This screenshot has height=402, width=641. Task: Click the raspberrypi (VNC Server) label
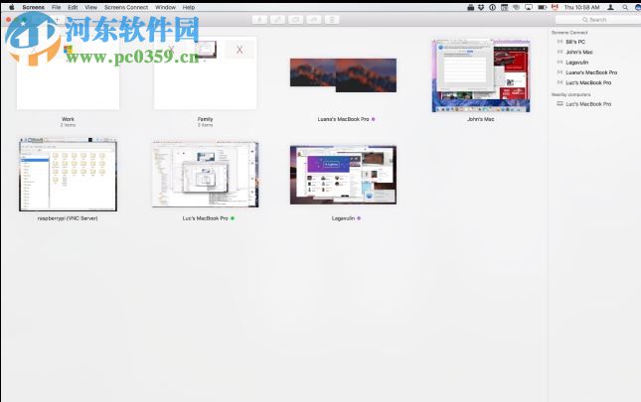click(68, 218)
